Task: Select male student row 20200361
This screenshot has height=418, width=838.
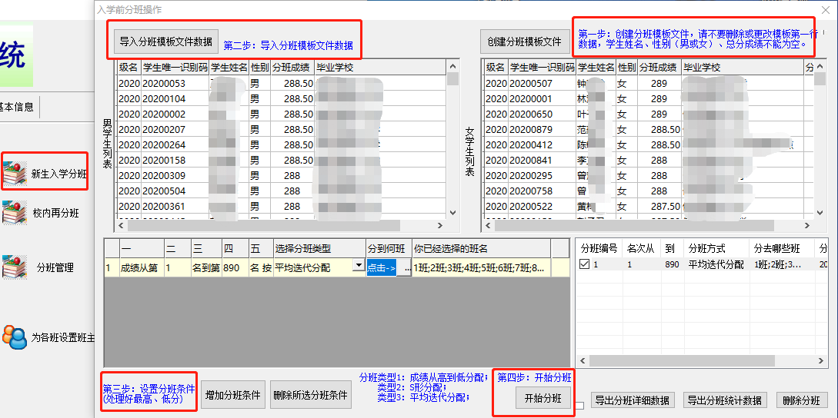Action: coord(282,206)
